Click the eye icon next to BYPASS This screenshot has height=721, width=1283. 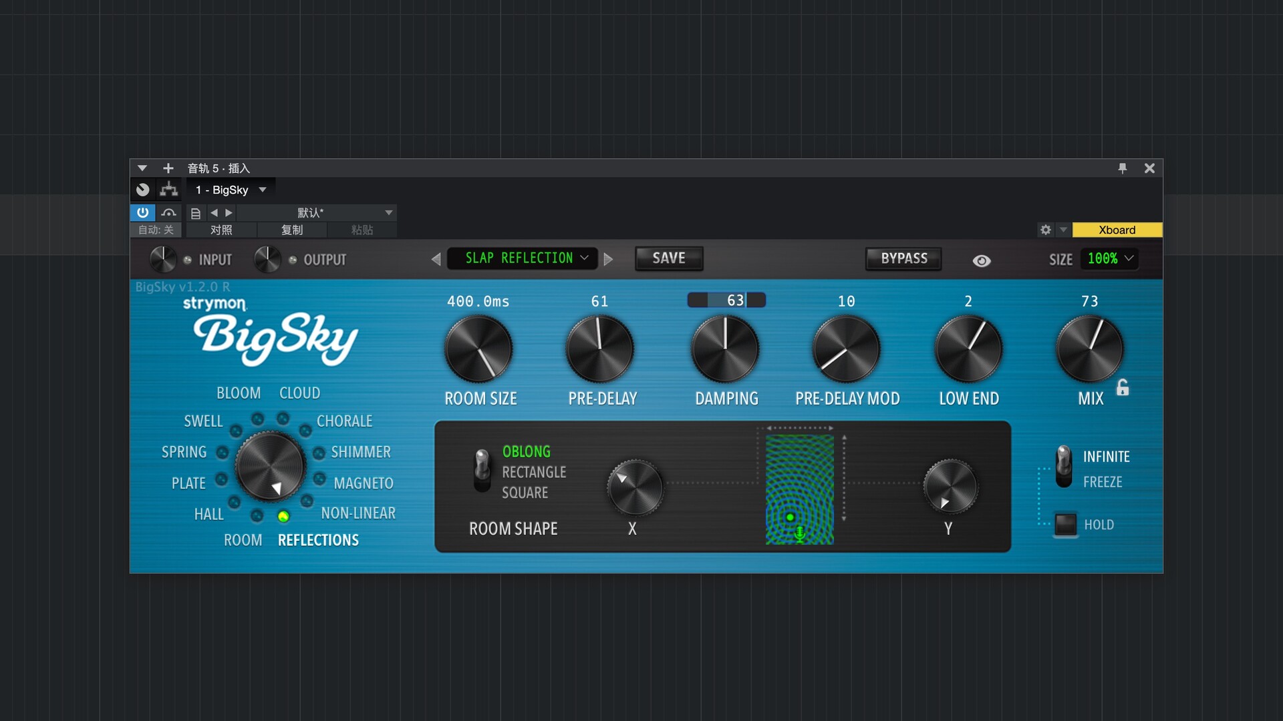point(982,260)
